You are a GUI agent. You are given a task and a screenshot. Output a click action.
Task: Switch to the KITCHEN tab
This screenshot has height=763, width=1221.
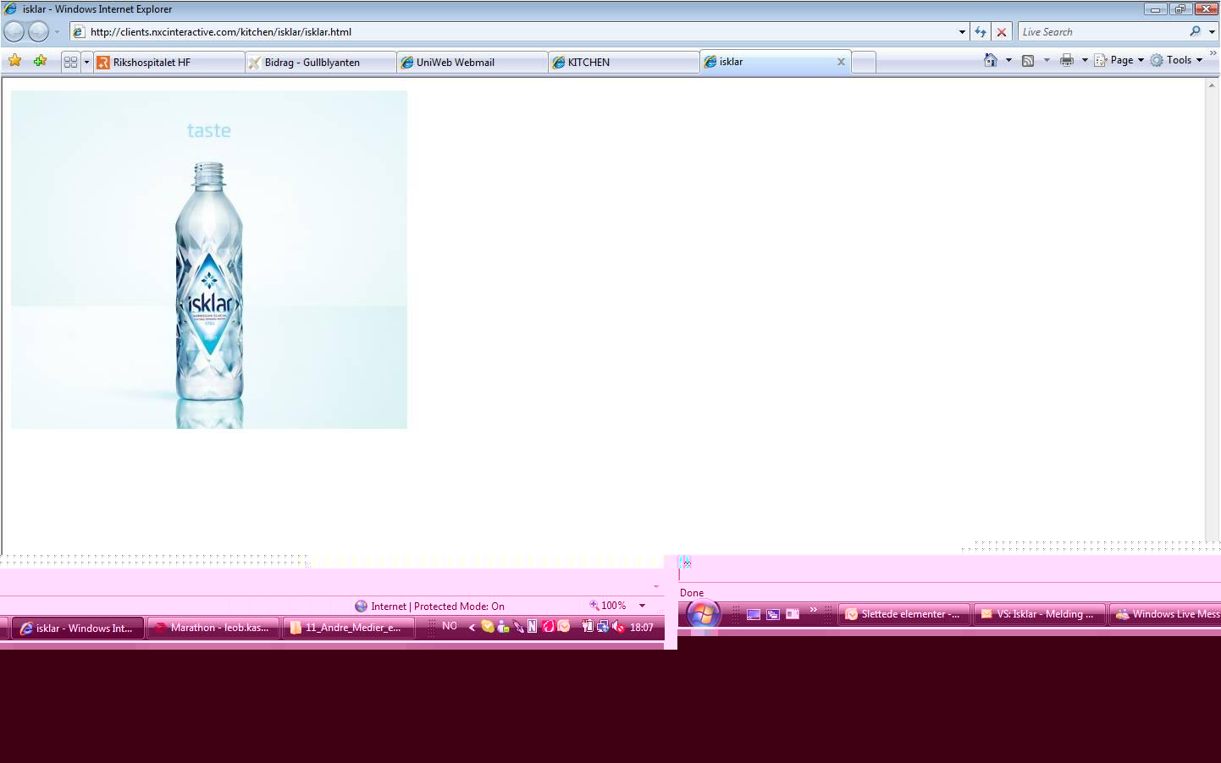click(x=624, y=62)
